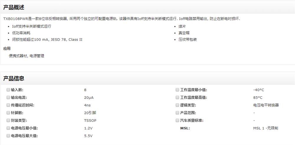
Task: Click the 应用 subheading
Action: 7,49
